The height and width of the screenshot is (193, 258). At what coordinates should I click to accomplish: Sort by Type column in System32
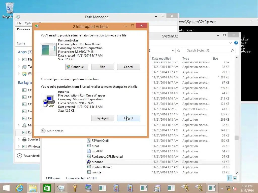click(186, 58)
